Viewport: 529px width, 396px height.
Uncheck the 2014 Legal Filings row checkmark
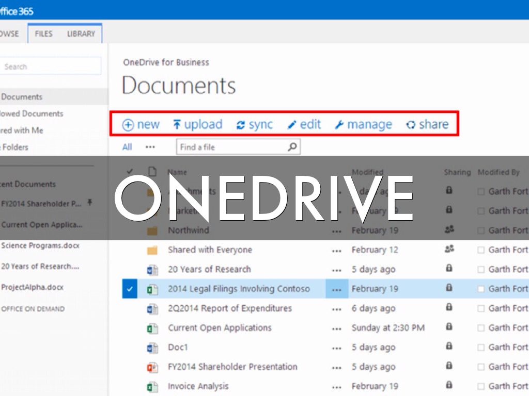coord(129,289)
